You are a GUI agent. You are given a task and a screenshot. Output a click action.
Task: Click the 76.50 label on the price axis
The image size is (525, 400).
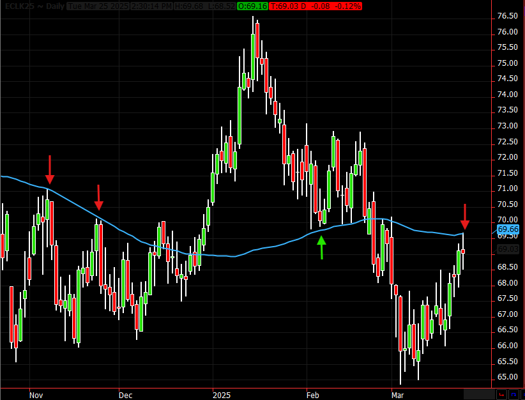click(x=507, y=16)
